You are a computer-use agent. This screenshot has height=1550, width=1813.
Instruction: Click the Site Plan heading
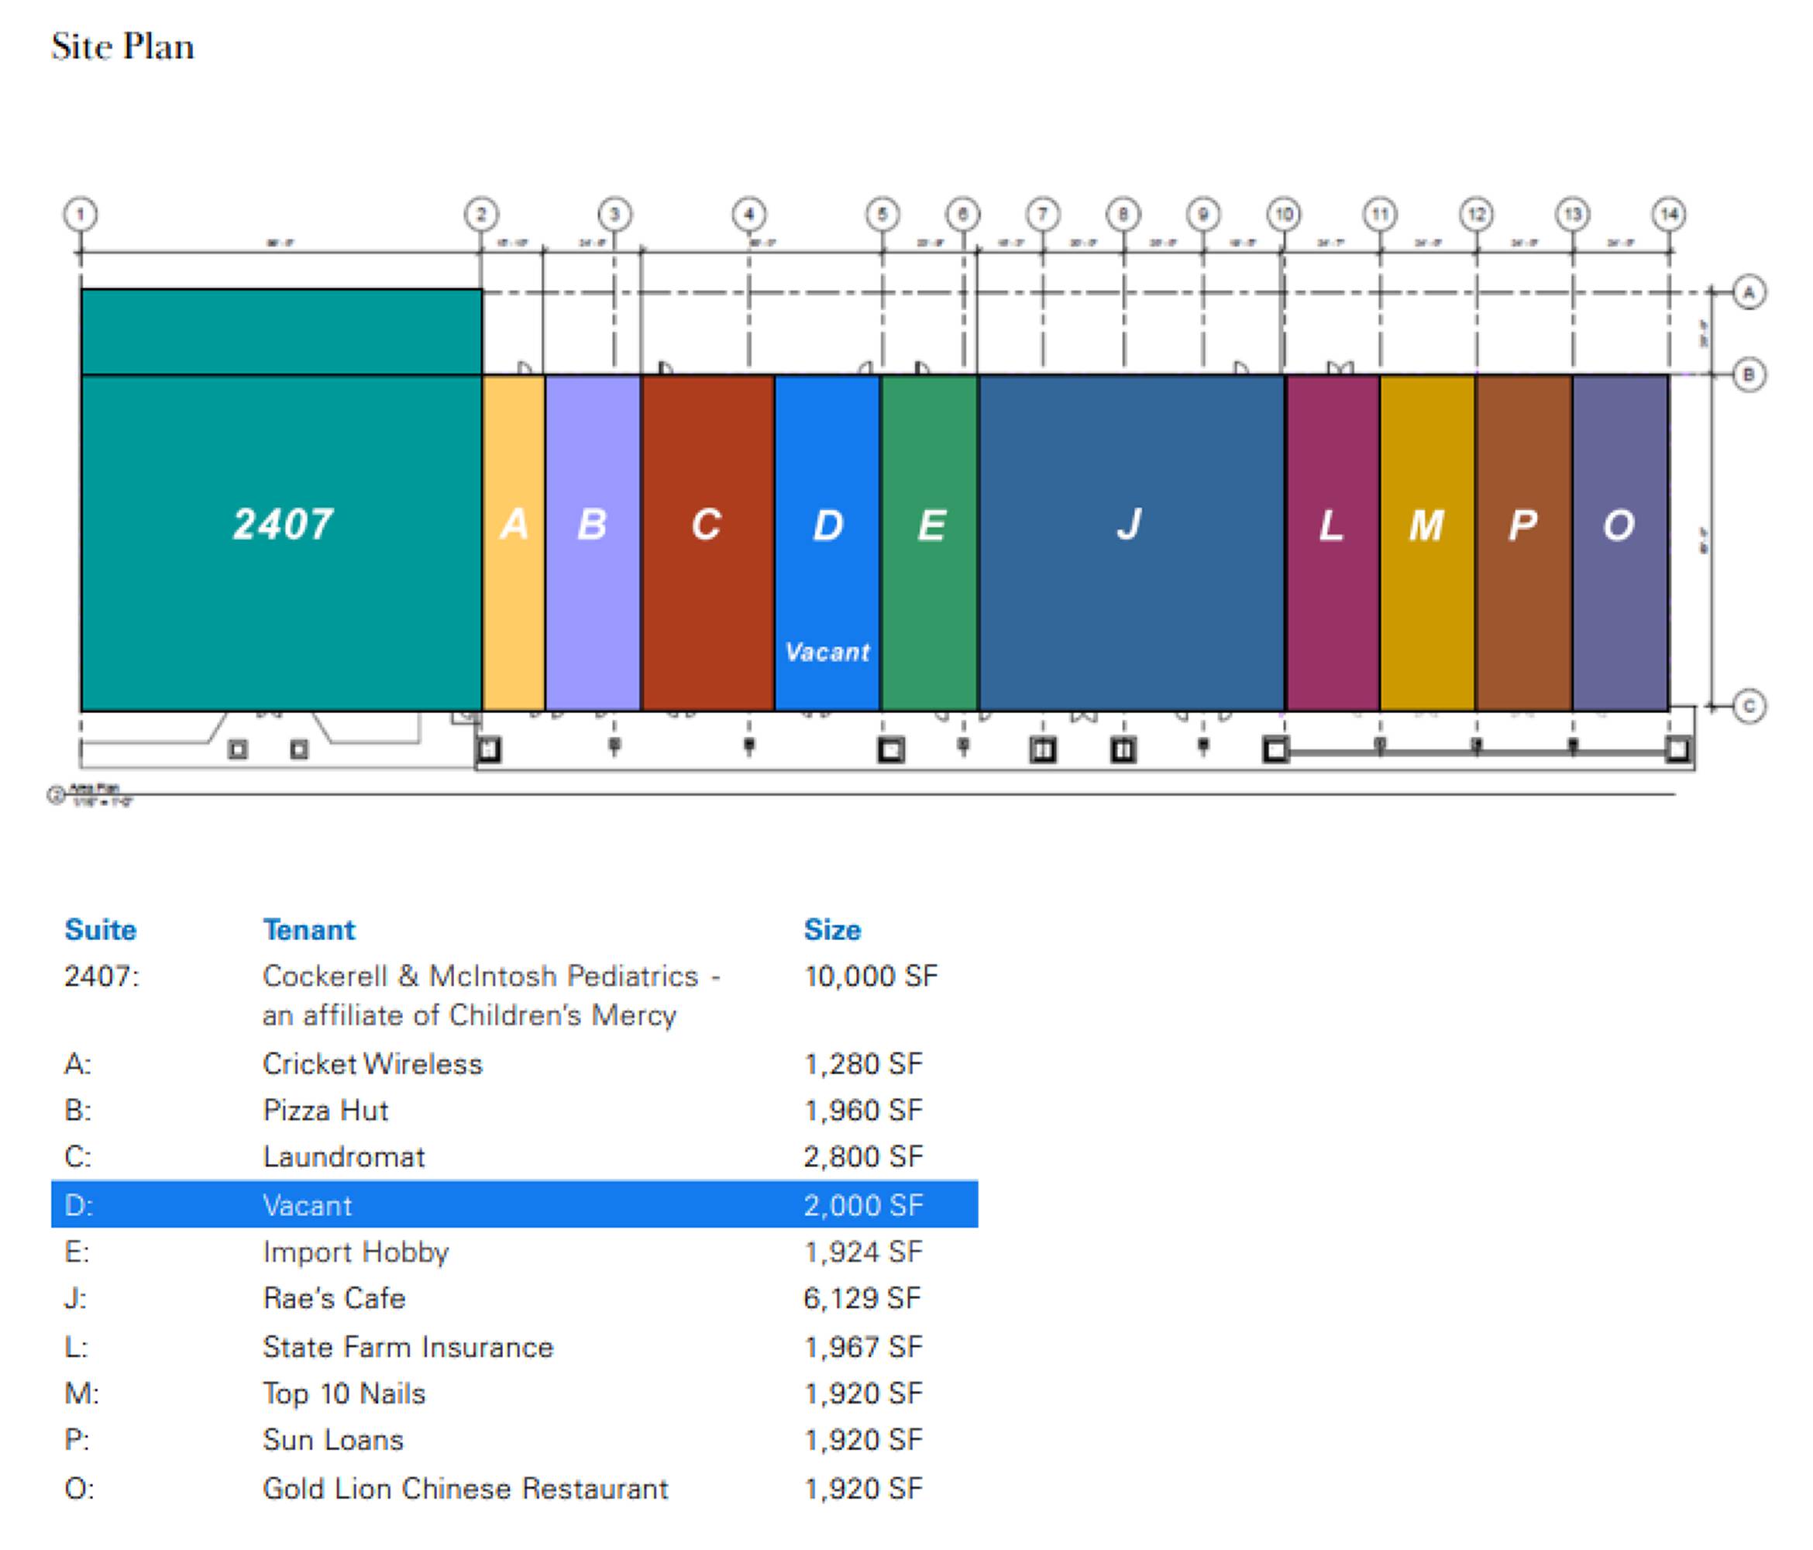tap(122, 47)
